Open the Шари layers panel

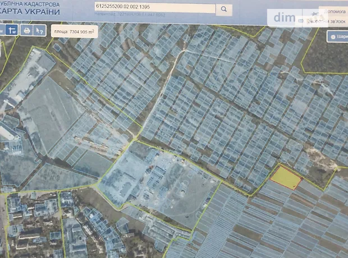[338, 36]
